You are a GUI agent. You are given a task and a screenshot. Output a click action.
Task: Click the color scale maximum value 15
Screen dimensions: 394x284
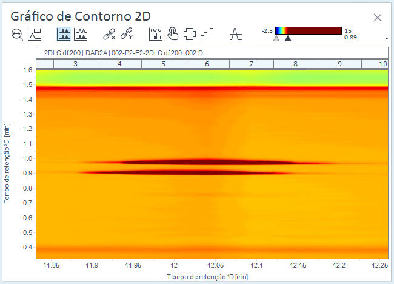(348, 31)
